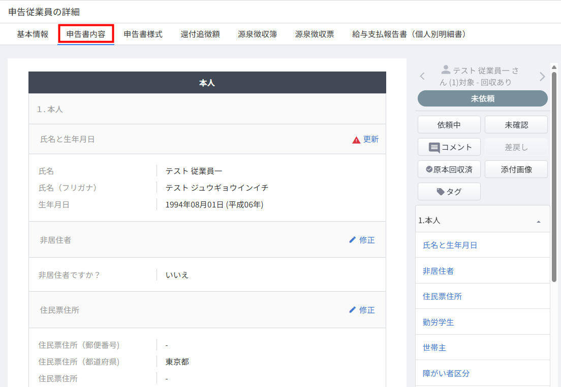Open the タグ button
The image size is (561, 387).
click(449, 192)
